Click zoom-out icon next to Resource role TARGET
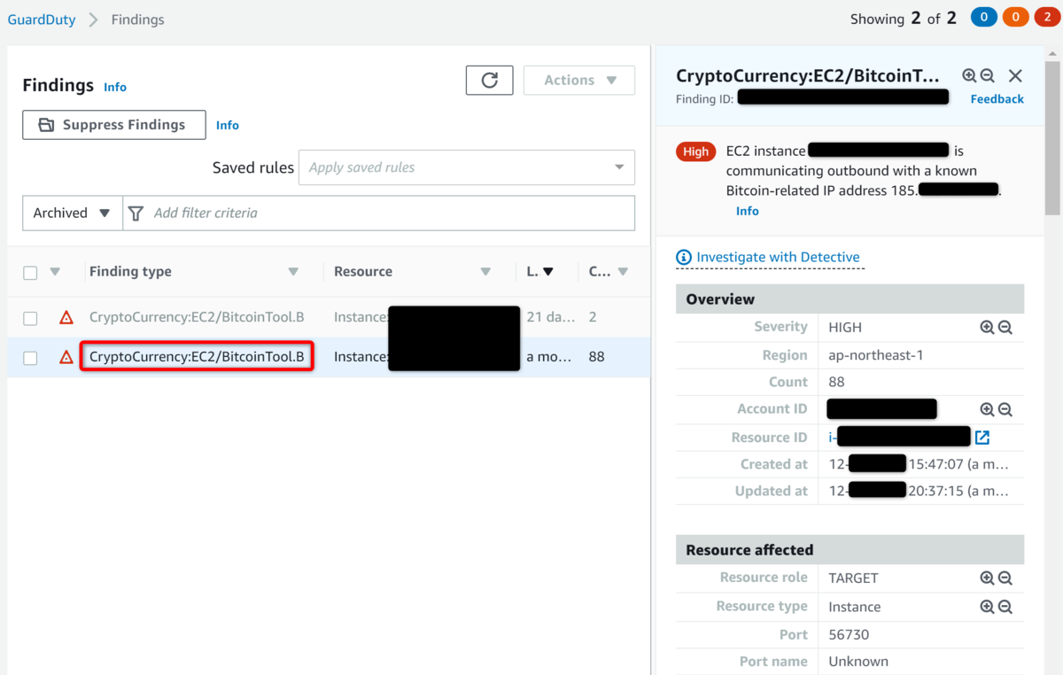The image size is (1063, 675). coord(1005,578)
